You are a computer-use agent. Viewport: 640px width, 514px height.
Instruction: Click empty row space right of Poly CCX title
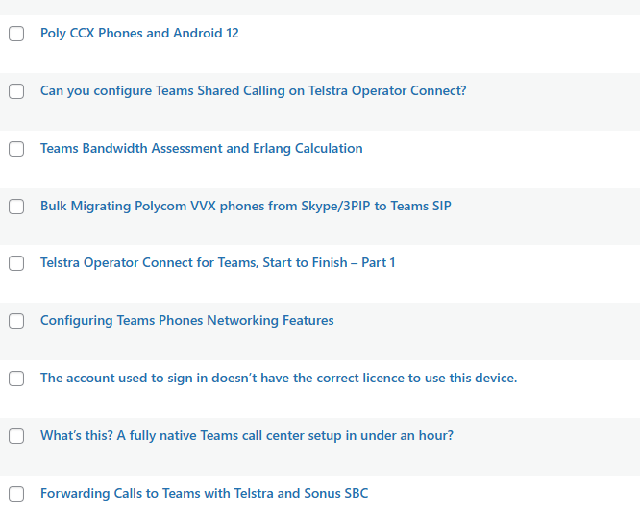[432, 34]
